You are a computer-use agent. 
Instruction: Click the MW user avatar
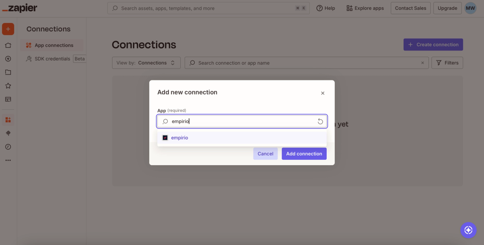point(470,8)
